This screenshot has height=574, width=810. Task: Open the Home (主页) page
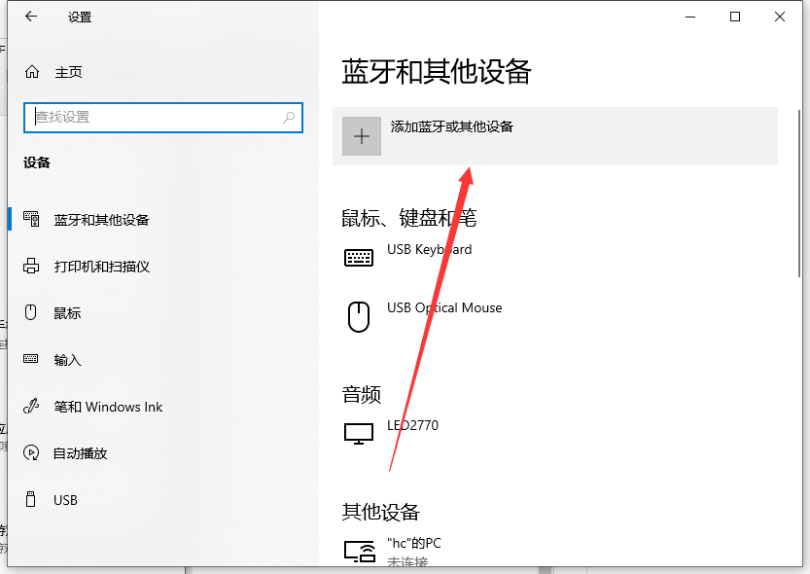pyautogui.click(x=68, y=72)
